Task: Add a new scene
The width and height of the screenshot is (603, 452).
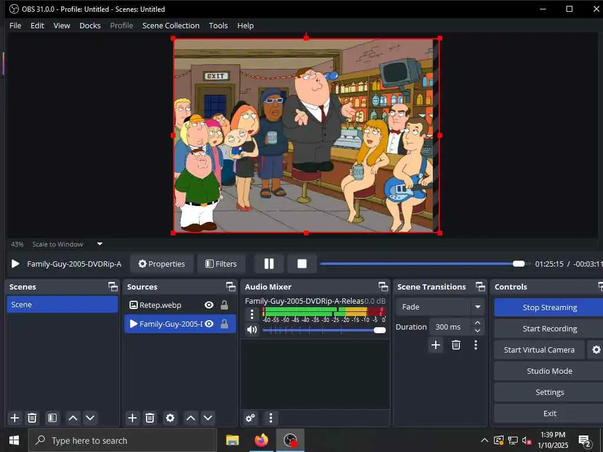Action: 15,418
